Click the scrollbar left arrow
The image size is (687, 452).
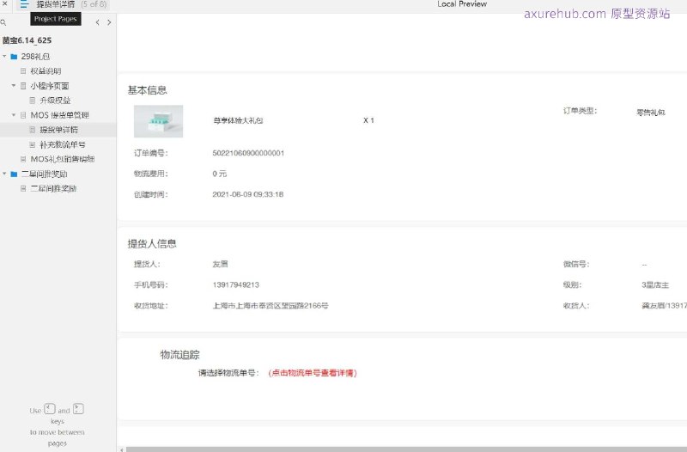pyautogui.click(x=122, y=449)
